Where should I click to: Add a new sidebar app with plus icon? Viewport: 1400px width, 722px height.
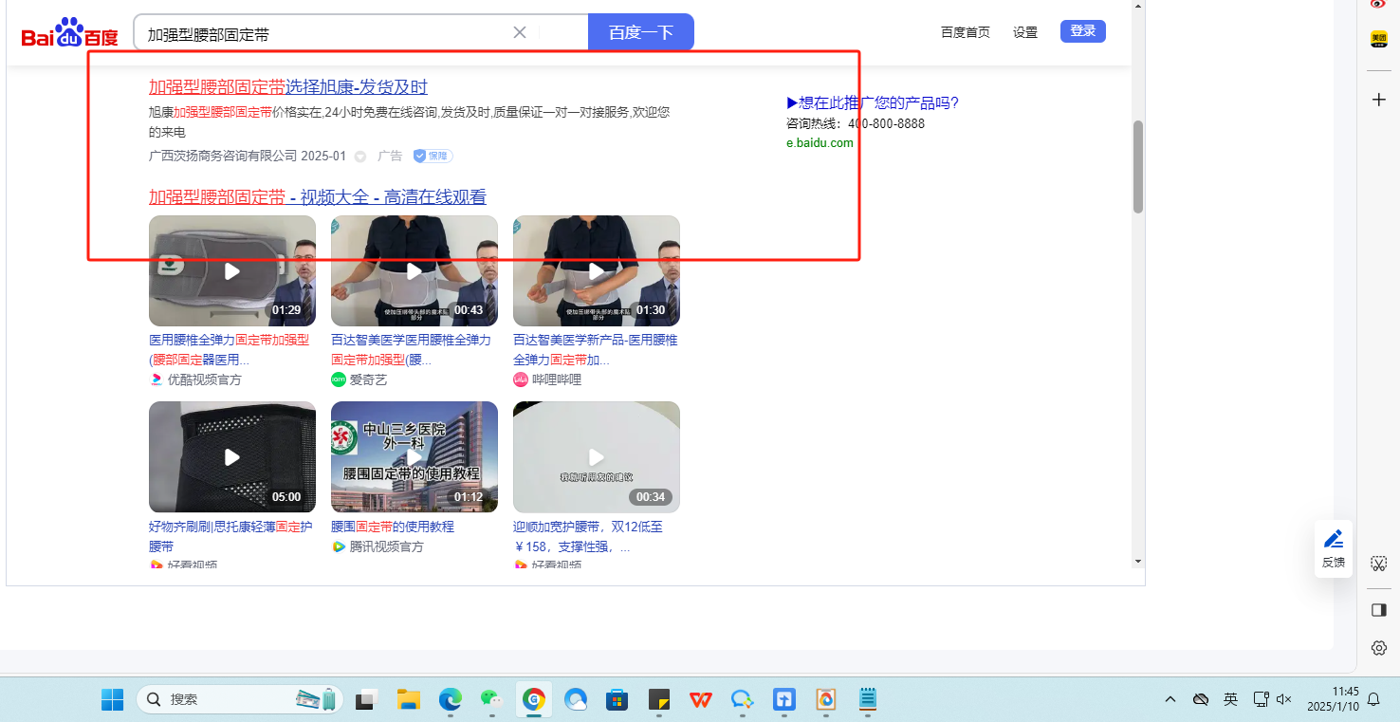1379,100
